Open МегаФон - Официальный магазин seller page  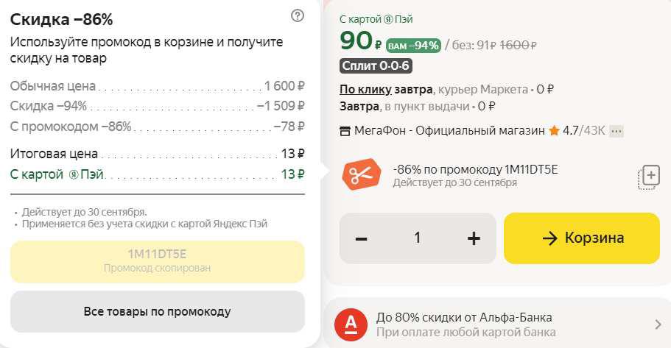click(449, 130)
